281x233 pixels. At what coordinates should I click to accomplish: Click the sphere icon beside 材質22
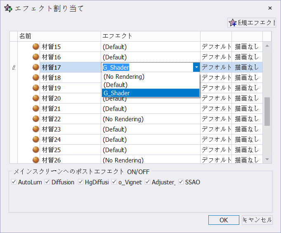[x=36, y=119]
